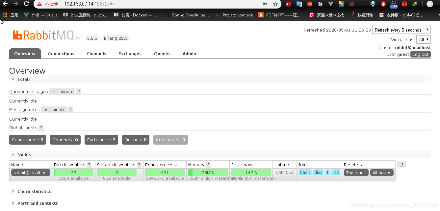Click the RabbitMQ logo

[47, 35]
